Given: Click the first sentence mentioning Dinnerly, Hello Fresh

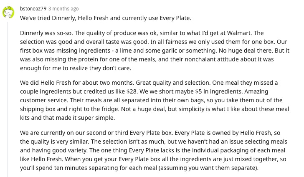Looking at the screenshot, I should (x=106, y=18).
